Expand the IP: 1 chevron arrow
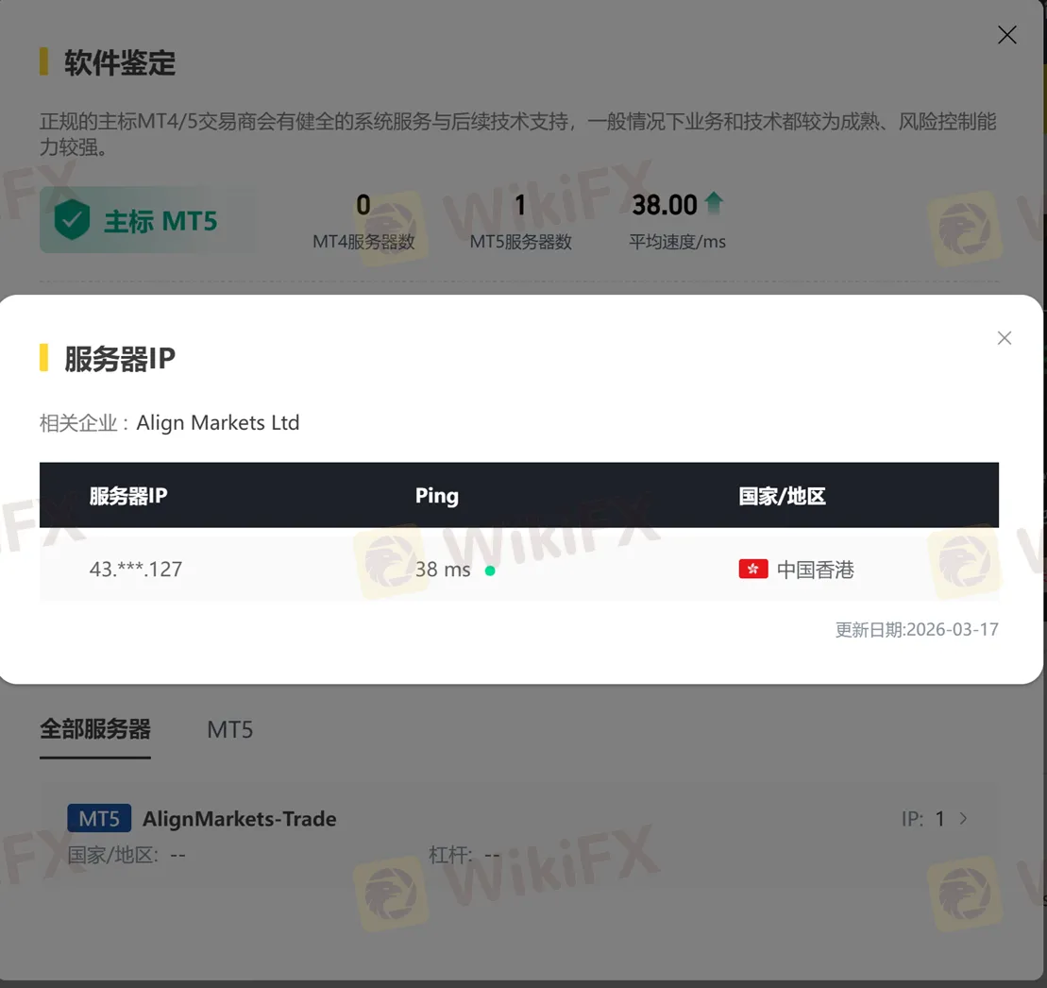1047x988 pixels. (963, 818)
